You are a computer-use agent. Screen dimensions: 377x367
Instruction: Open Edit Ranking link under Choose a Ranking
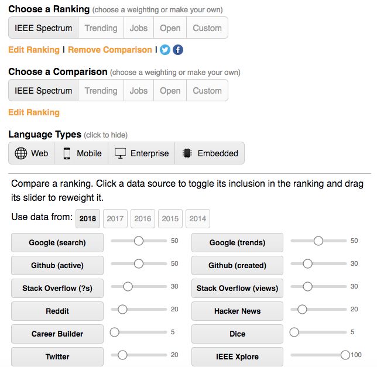coord(34,50)
